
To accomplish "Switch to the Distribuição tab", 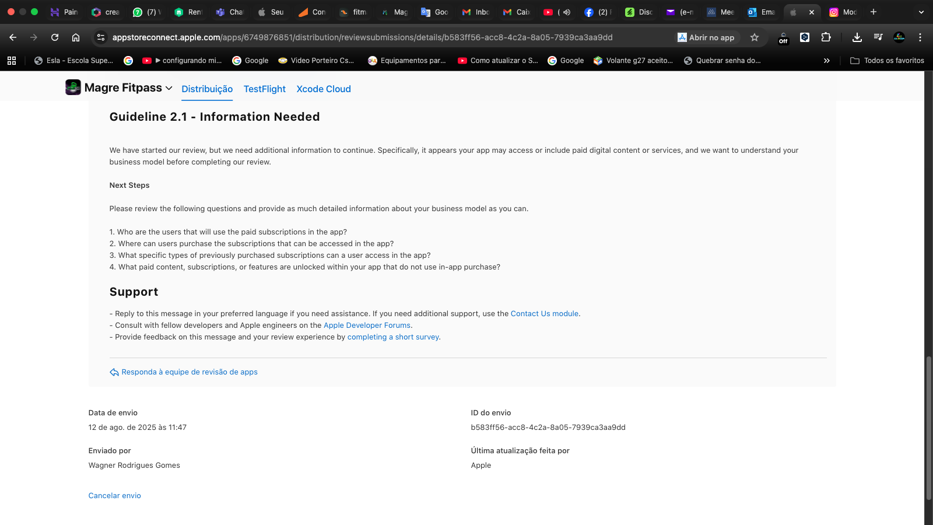I will pyautogui.click(x=207, y=89).
